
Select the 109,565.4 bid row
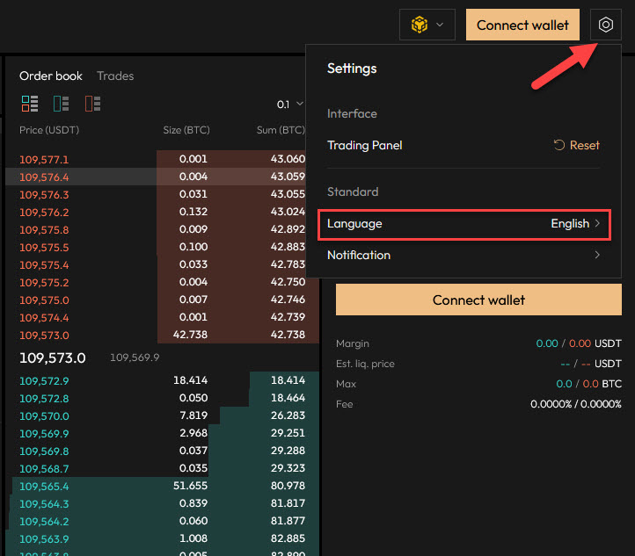point(158,486)
